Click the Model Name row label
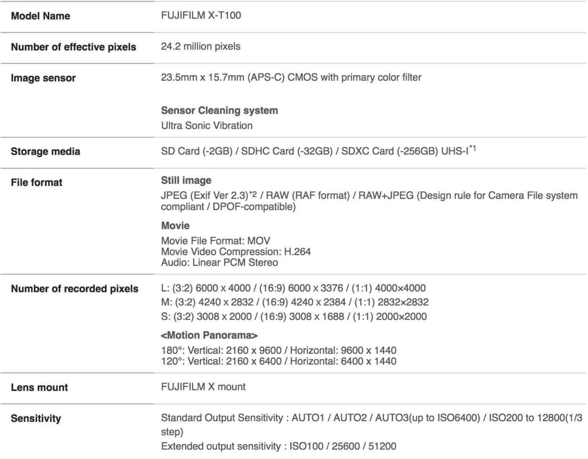This screenshot has width=588, height=459. pos(41,16)
